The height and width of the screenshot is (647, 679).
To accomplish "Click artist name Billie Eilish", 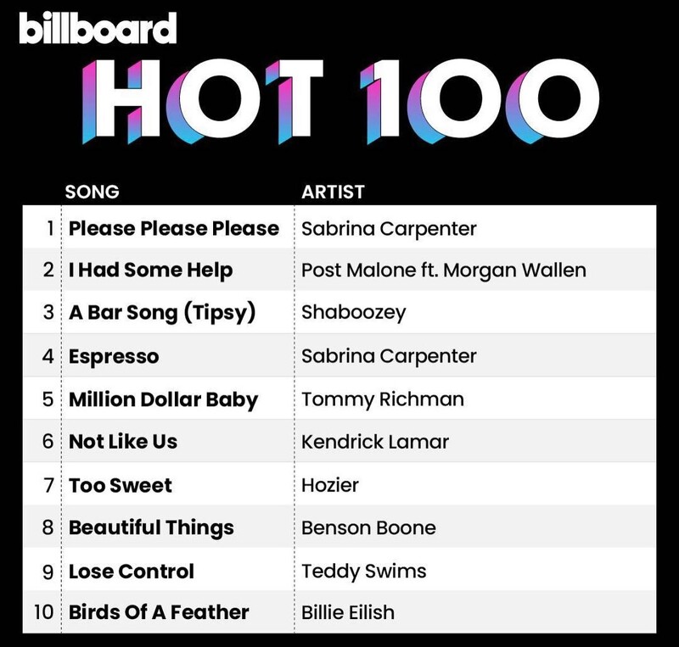I will (x=348, y=612).
